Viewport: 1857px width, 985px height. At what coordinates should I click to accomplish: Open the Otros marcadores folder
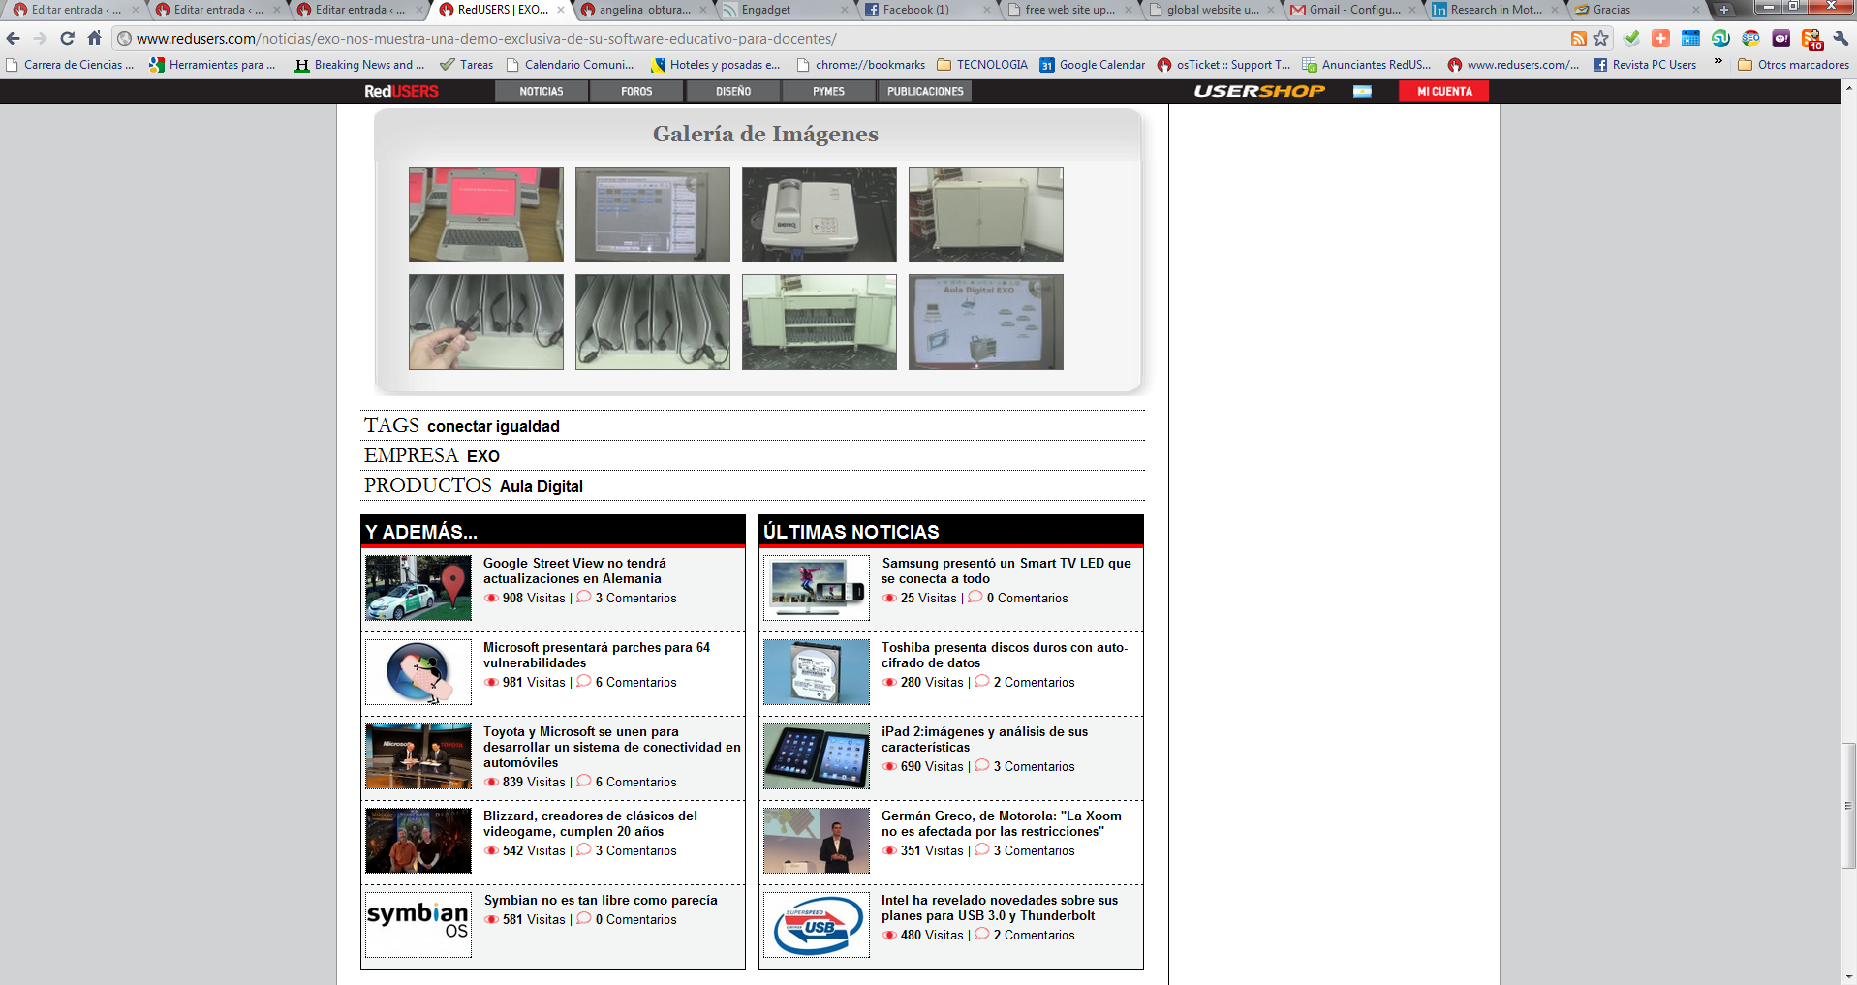(1793, 65)
